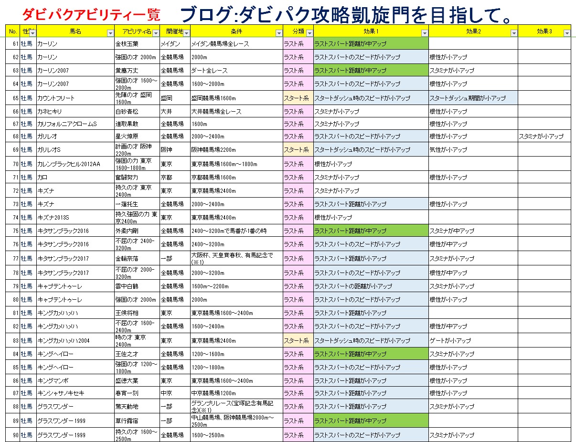Click the venue cell 京都
Screen dimensions: 576x442
[175, 178]
